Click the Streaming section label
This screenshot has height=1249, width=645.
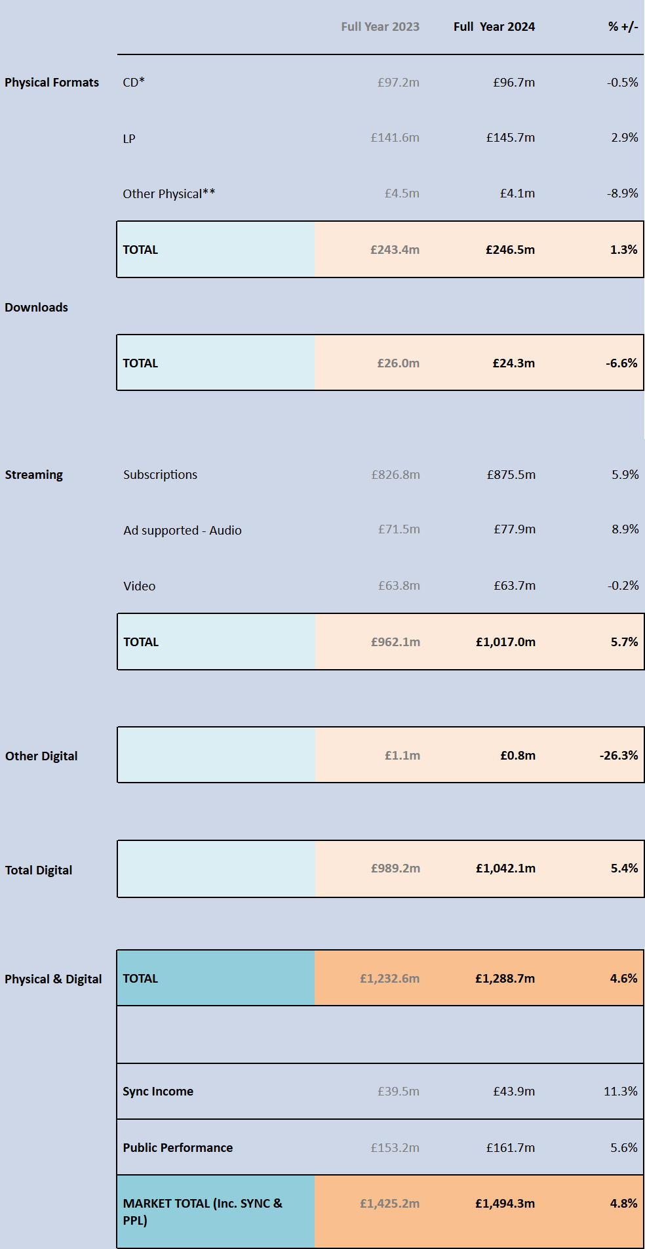click(34, 475)
